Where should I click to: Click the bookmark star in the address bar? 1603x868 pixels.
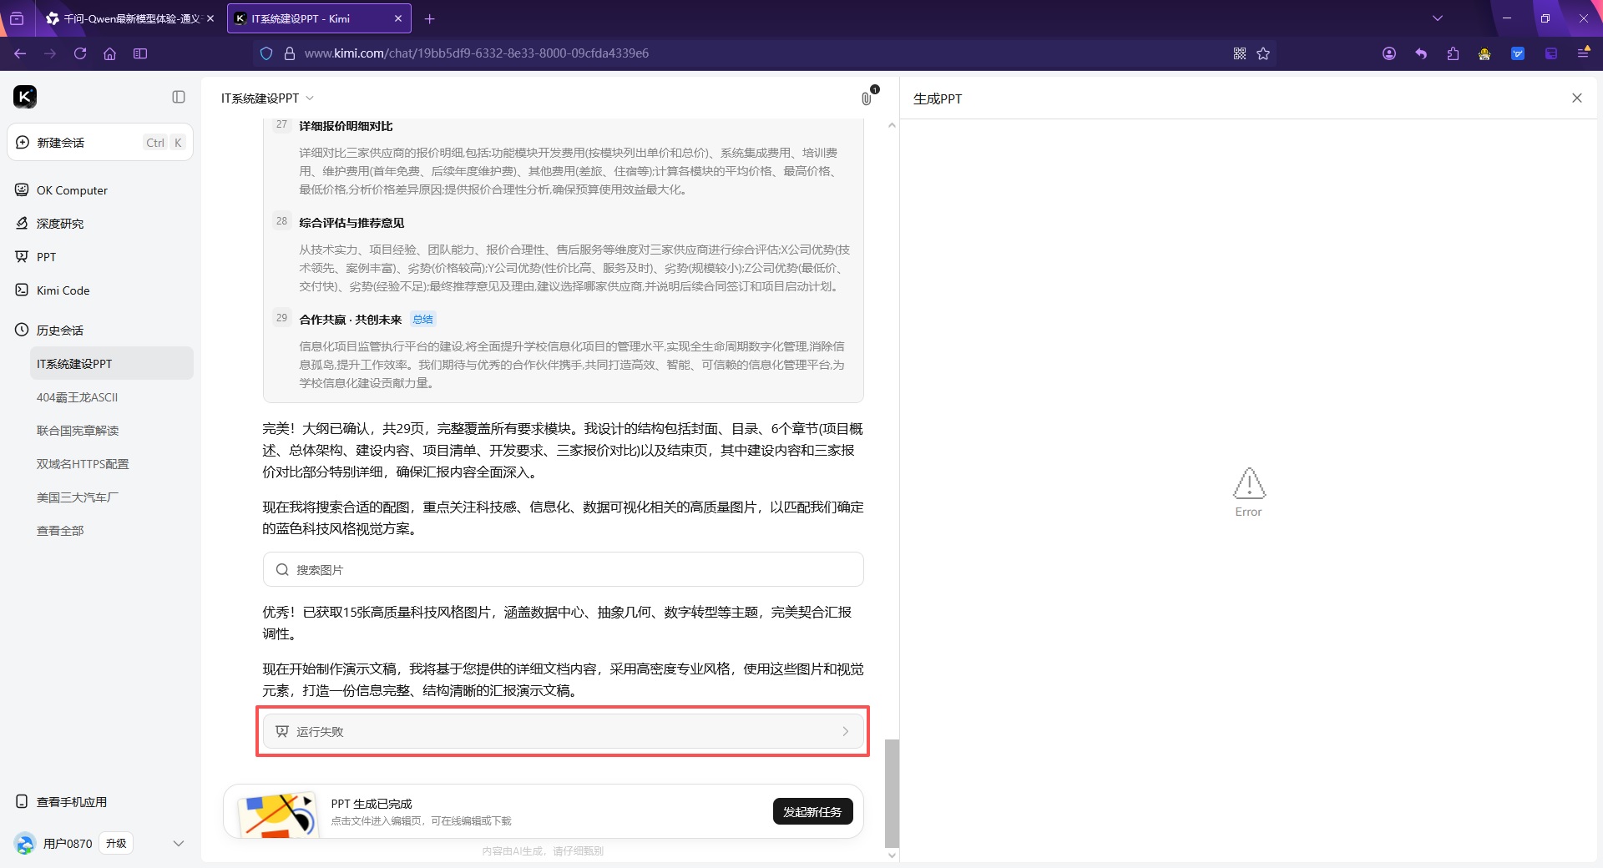coord(1262,53)
